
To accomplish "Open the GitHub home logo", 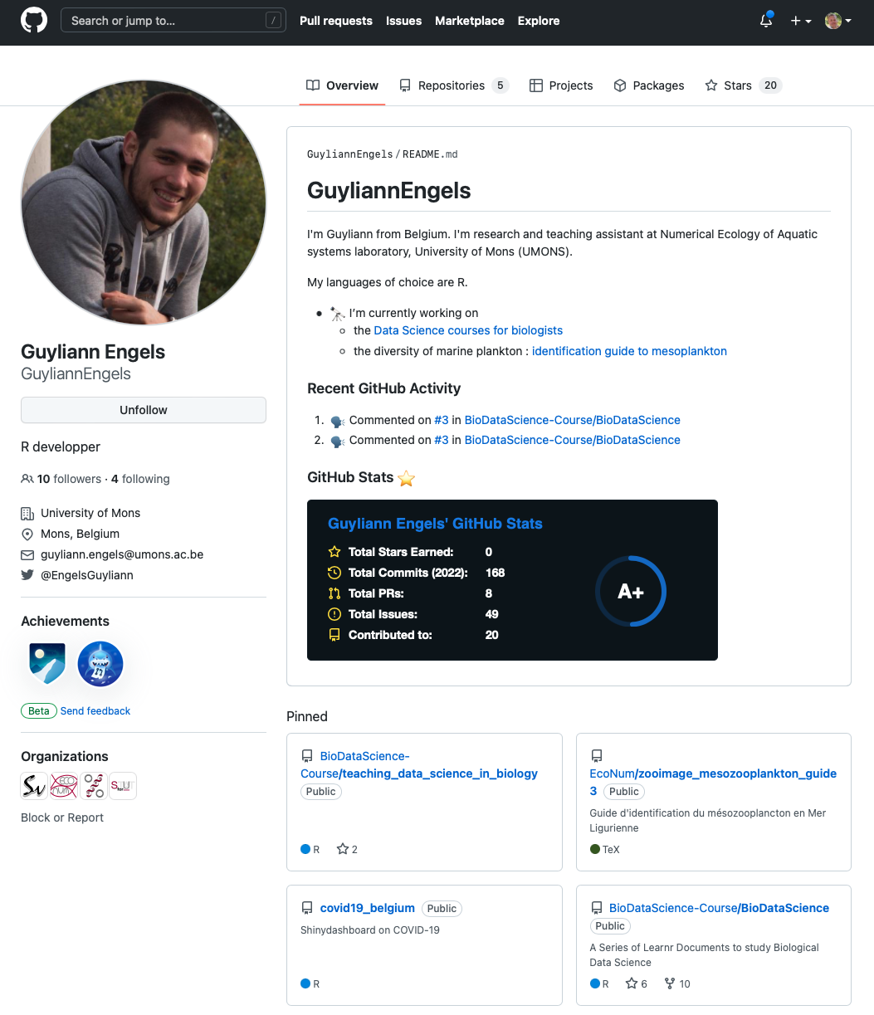I will [34, 21].
